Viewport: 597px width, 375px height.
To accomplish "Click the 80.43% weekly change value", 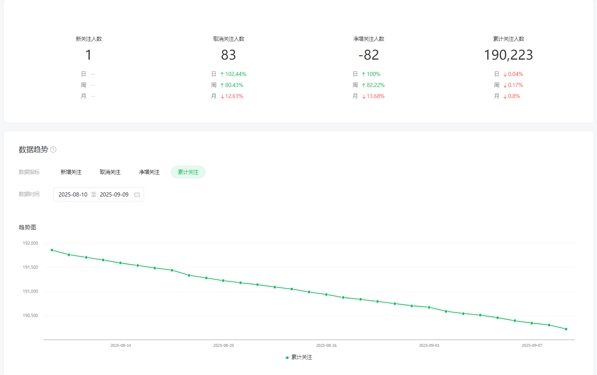I will coord(234,85).
